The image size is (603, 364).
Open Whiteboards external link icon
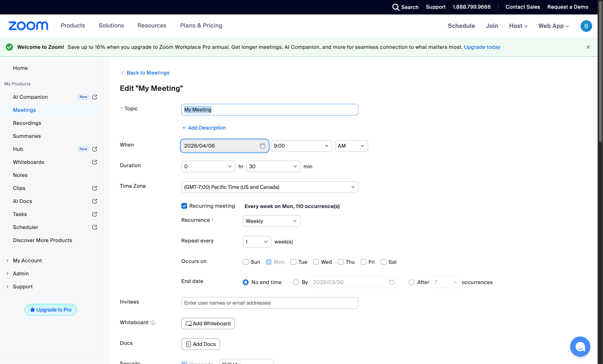[95, 162]
